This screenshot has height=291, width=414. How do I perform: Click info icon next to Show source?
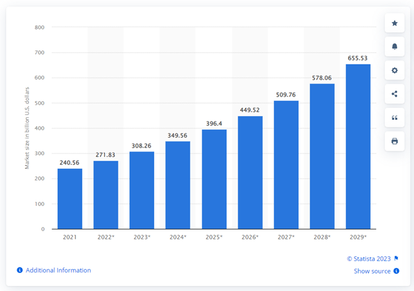tap(396, 271)
